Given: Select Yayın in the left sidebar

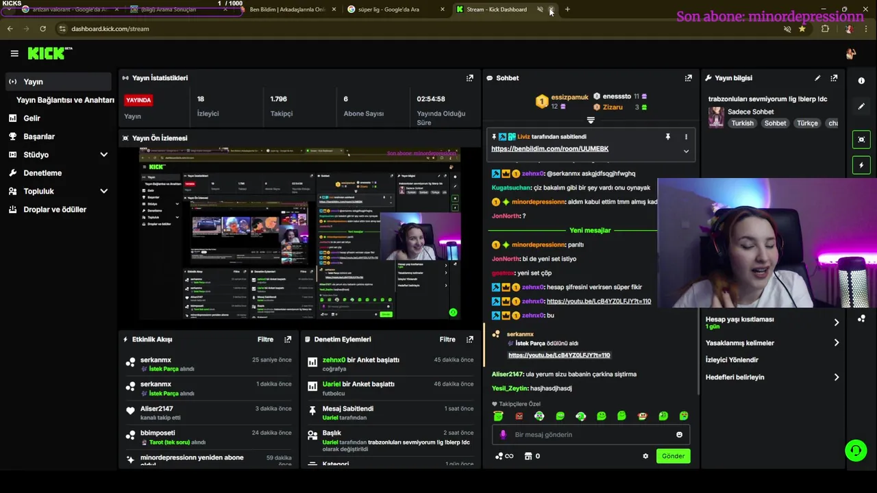Looking at the screenshot, I should click(x=57, y=81).
